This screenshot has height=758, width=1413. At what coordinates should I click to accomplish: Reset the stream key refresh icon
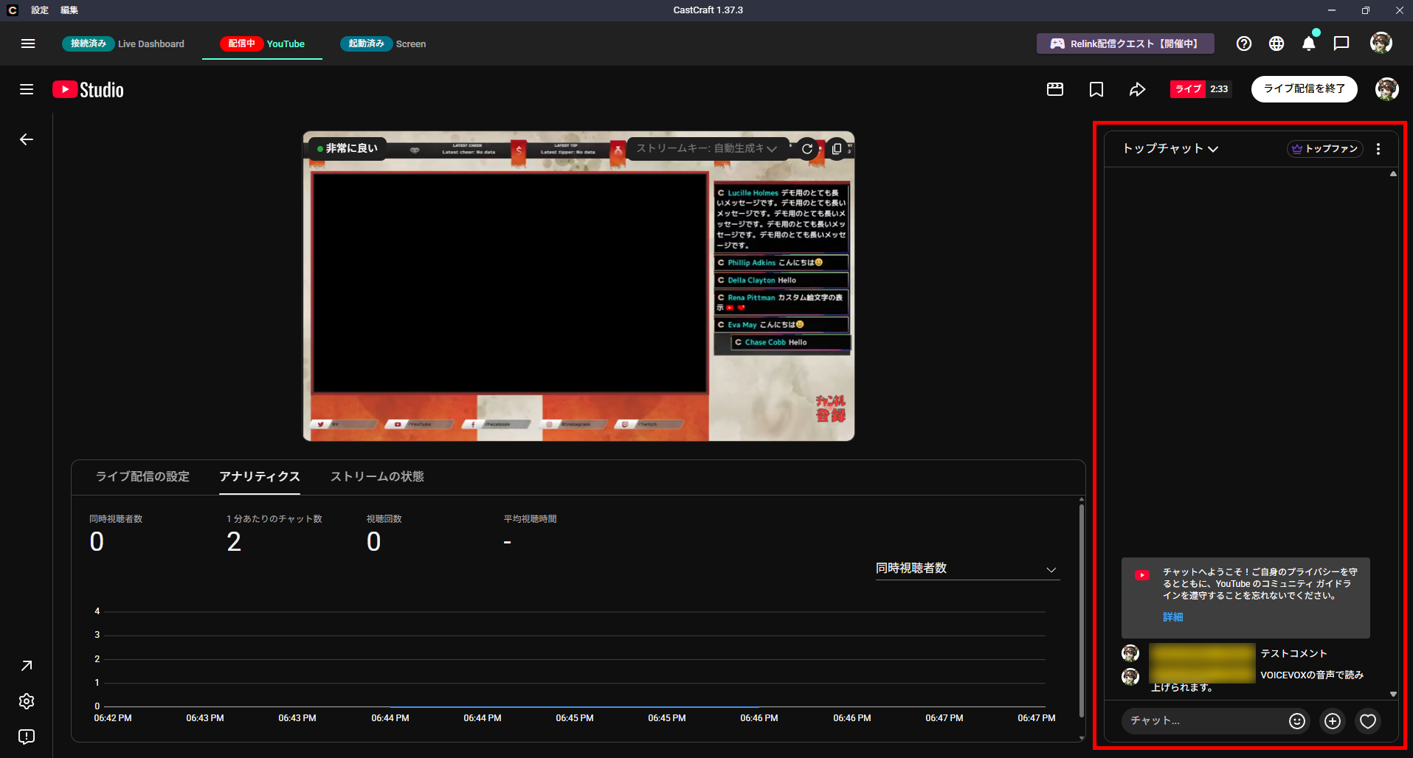807,148
